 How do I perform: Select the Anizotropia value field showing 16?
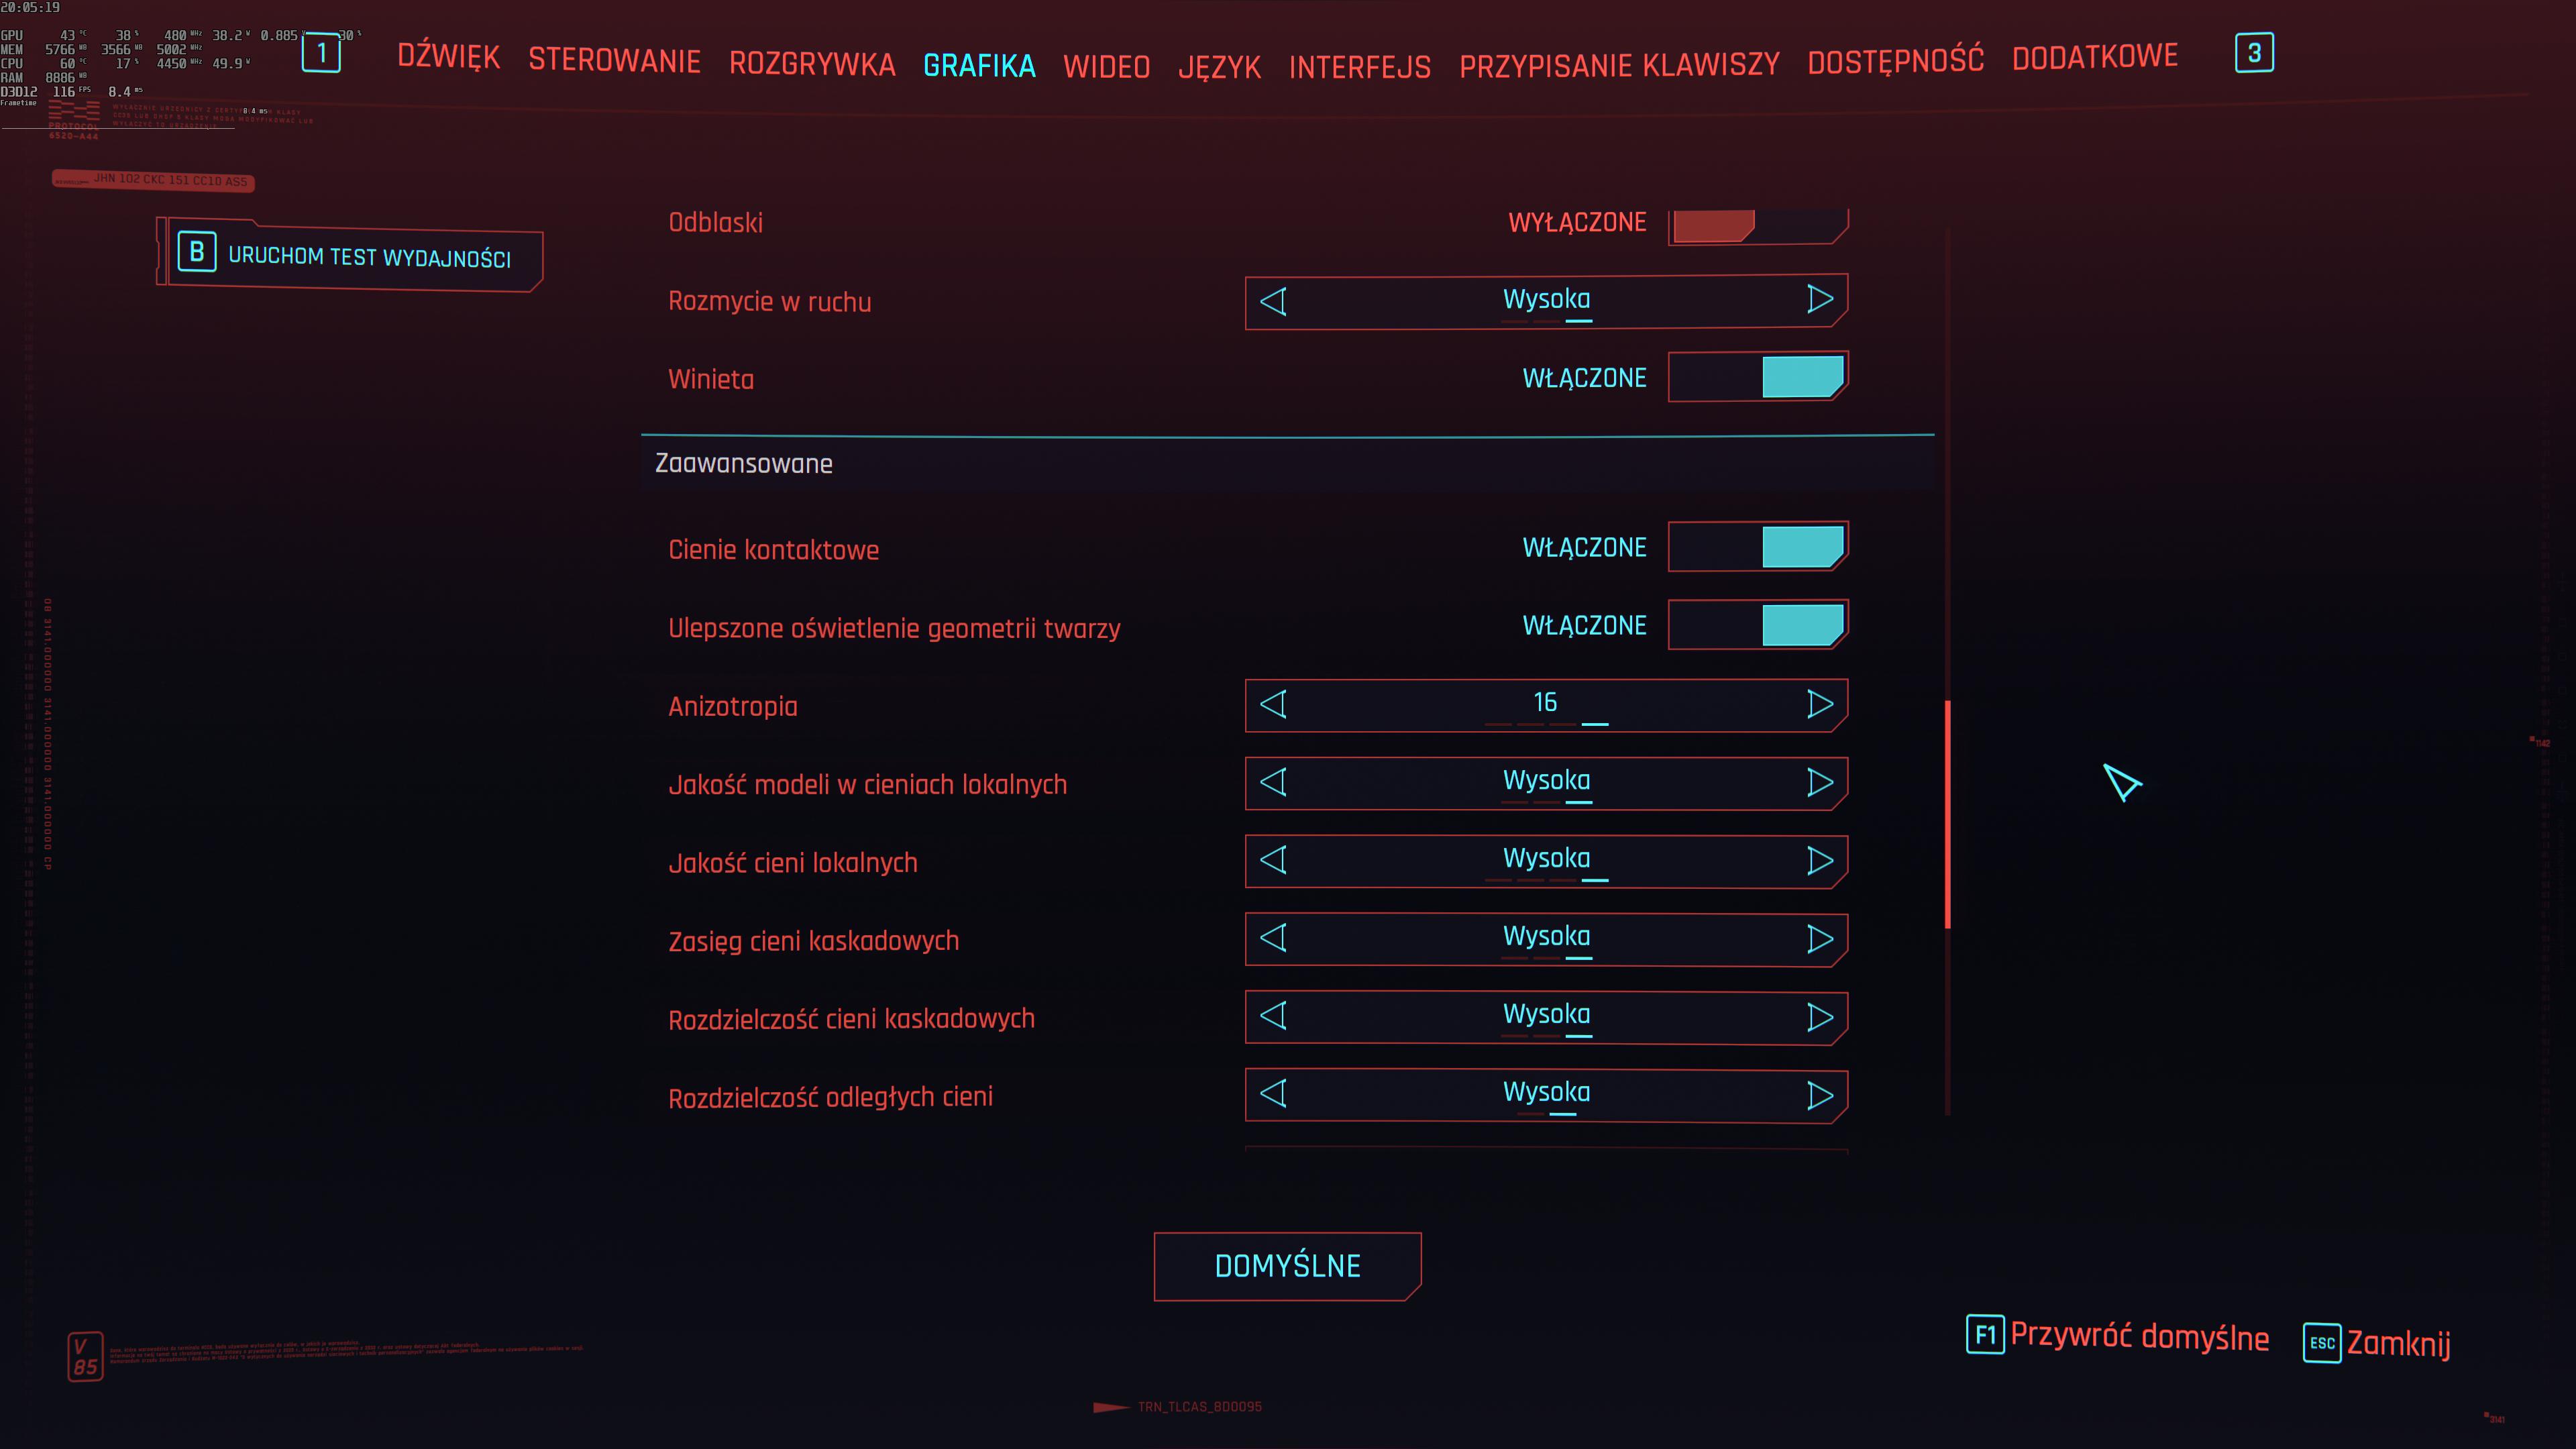[1546, 705]
